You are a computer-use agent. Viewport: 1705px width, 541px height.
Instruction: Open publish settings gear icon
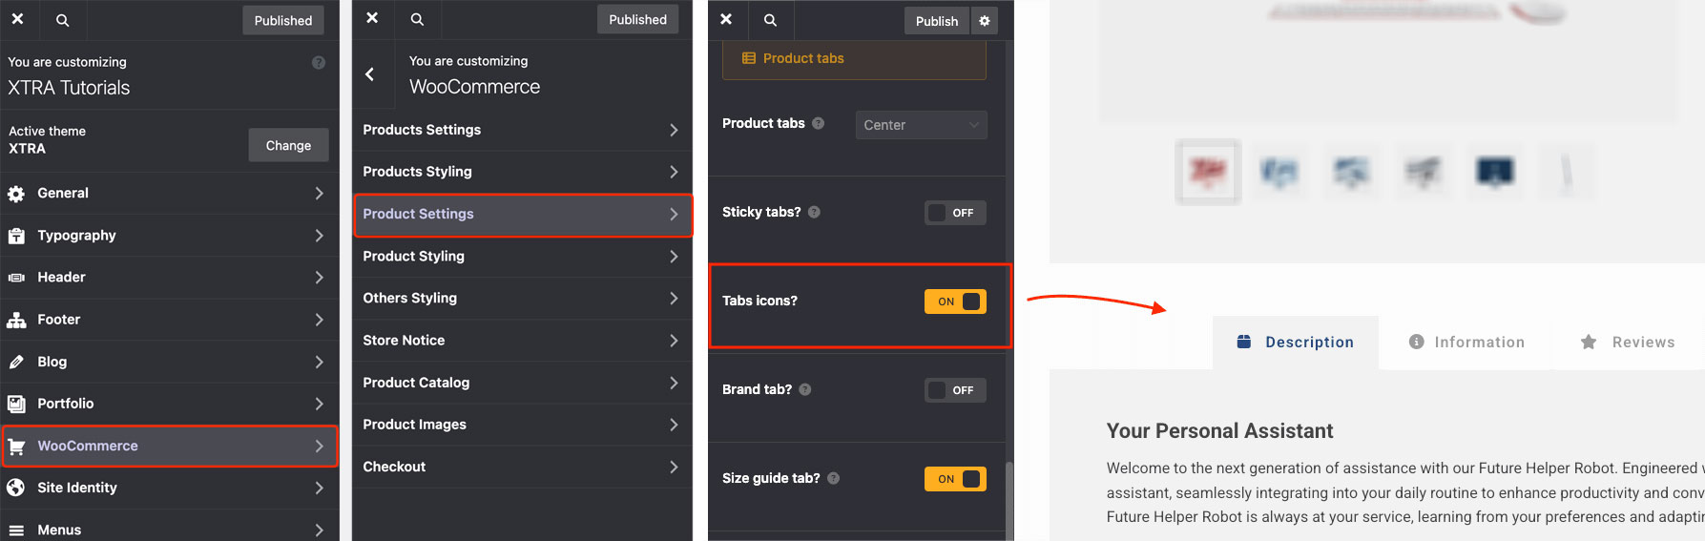(x=985, y=21)
